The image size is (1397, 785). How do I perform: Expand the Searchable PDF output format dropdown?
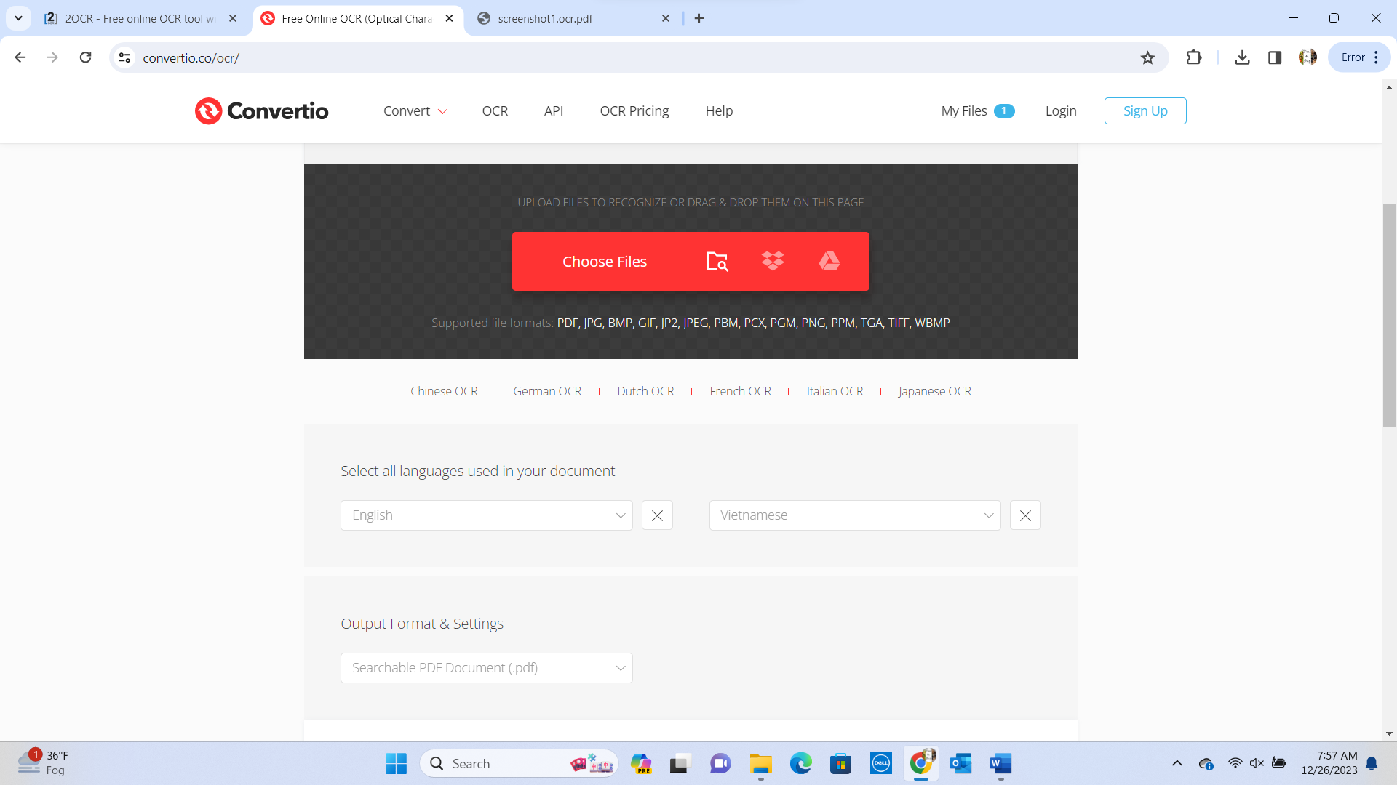(x=485, y=667)
